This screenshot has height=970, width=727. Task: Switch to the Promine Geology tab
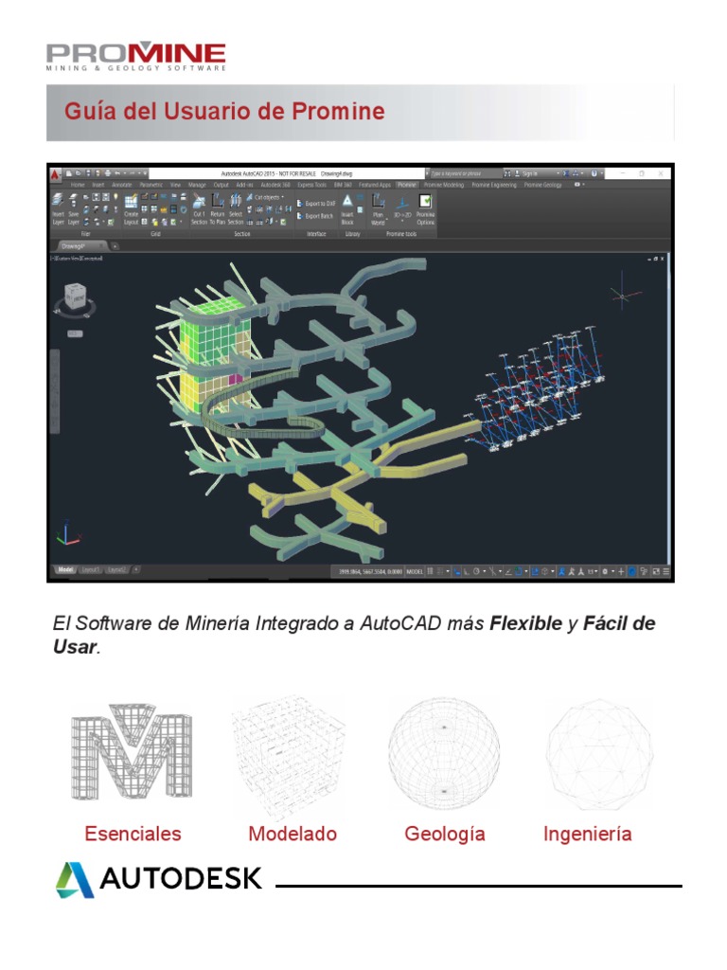542,185
